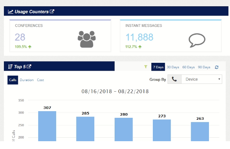
Task: Click the Instant Messages 11,888 counter
Action: [139, 37]
